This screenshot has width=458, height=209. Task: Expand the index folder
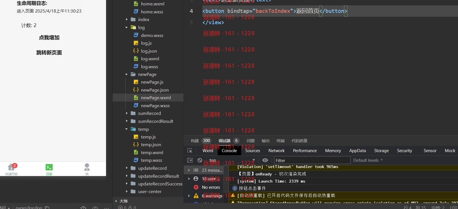(x=127, y=19)
